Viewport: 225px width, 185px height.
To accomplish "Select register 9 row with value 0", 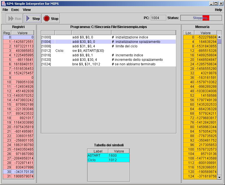I will point(19,77).
